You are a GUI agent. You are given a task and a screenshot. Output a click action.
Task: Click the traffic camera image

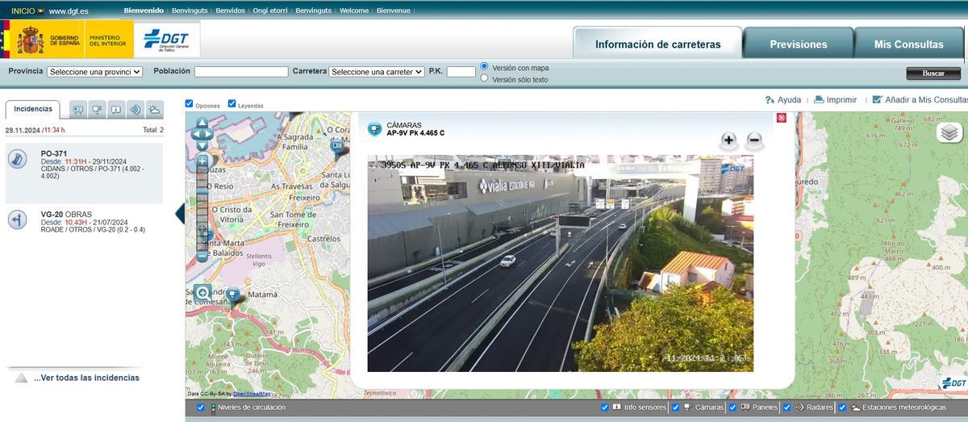(561, 263)
